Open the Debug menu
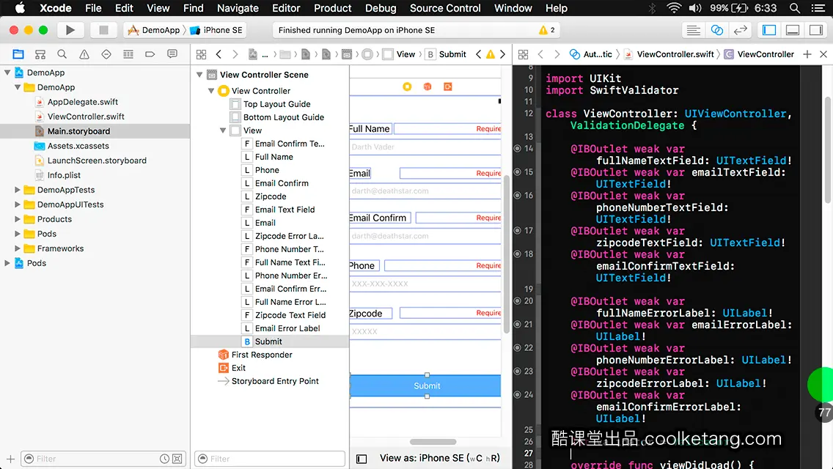Viewport: 833px width, 469px height. pos(381,8)
